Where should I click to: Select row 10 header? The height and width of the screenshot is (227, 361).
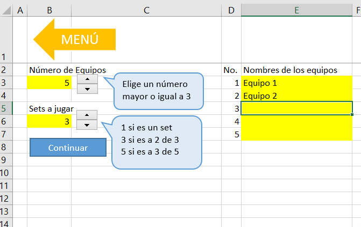6,173
